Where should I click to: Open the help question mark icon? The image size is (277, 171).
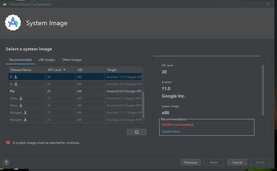click(x=7, y=162)
